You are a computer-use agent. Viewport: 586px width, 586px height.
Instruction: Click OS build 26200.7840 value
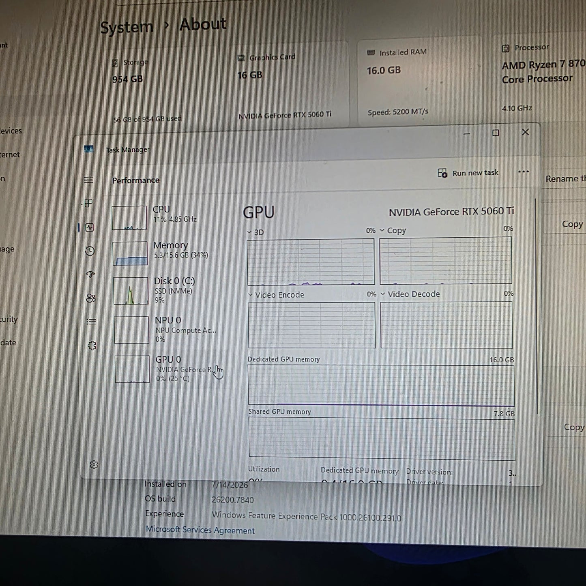(233, 500)
